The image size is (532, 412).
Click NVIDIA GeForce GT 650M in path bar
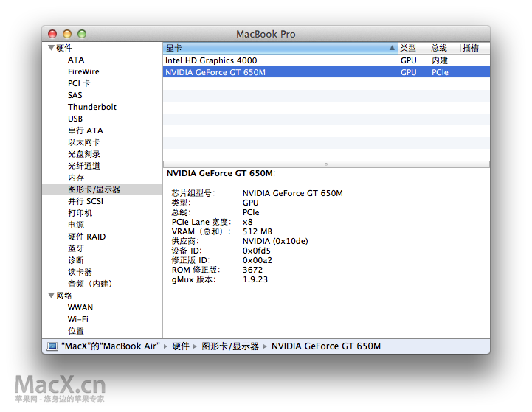pyautogui.click(x=326, y=346)
